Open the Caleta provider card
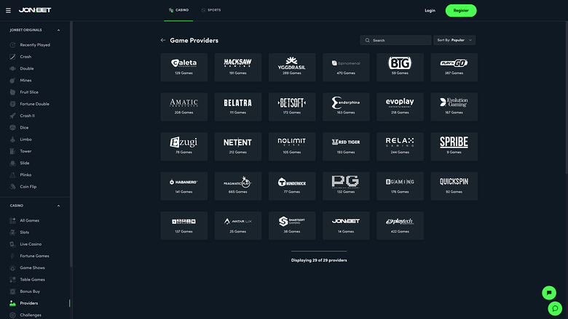This screenshot has height=319, width=568. (x=184, y=67)
